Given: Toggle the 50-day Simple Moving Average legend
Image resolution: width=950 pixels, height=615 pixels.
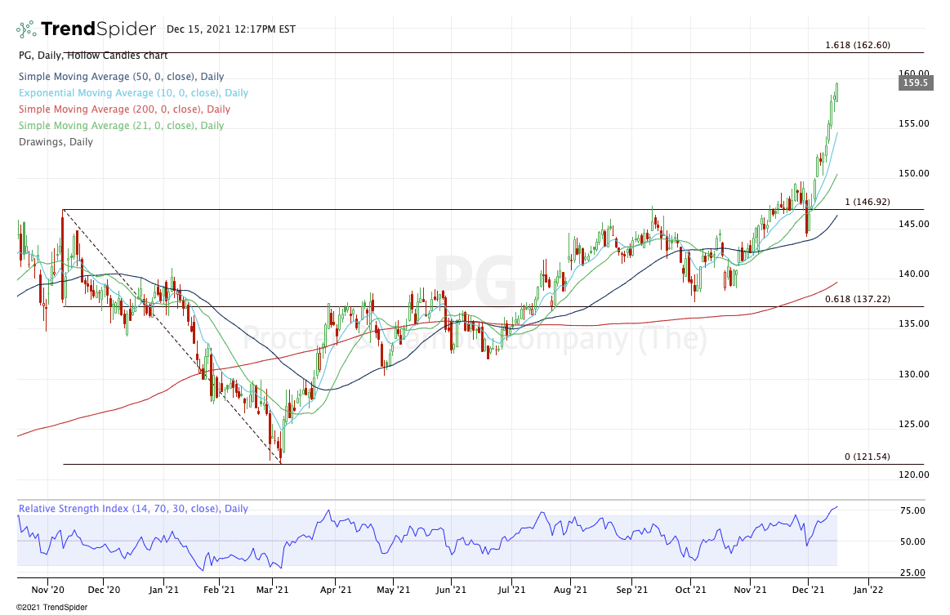Looking at the screenshot, I should (x=121, y=77).
